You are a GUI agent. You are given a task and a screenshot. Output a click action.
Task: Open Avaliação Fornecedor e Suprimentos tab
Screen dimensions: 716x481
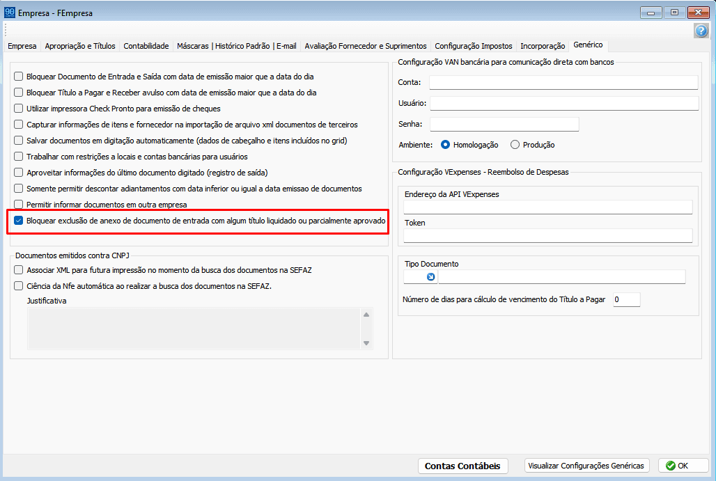click(x=365, y=46)
